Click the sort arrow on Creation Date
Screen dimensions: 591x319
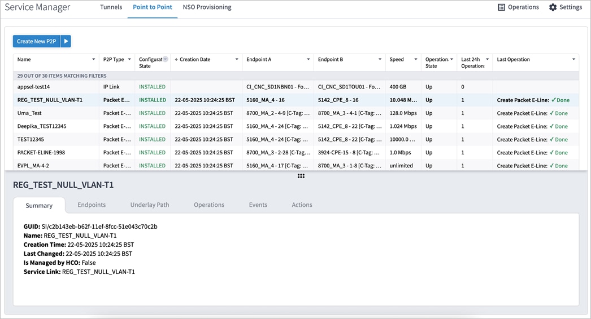176,60
